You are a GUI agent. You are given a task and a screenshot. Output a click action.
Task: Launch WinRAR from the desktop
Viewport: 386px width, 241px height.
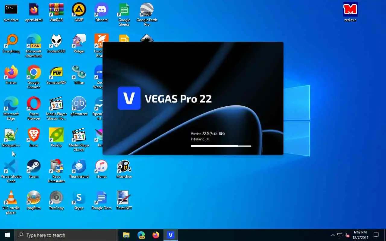point(56,12)
